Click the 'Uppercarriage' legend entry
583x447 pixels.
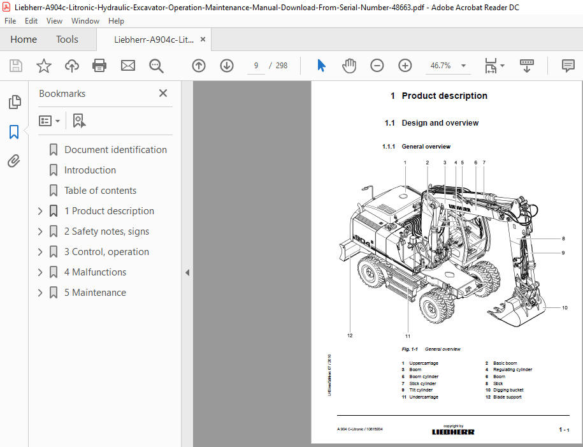tap(424, 363)
